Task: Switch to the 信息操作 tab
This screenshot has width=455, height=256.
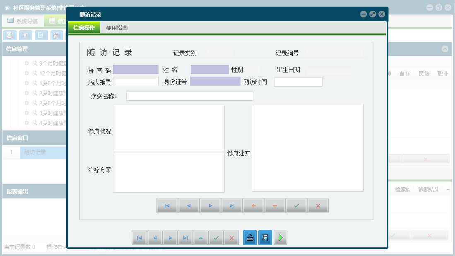Action: 84,28
